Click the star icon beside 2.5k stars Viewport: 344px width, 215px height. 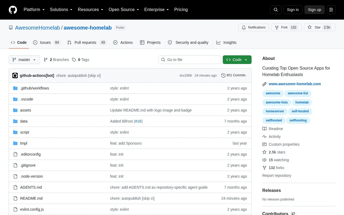coord(264,152)
